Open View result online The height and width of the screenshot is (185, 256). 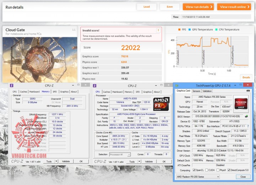pos(234,7)
